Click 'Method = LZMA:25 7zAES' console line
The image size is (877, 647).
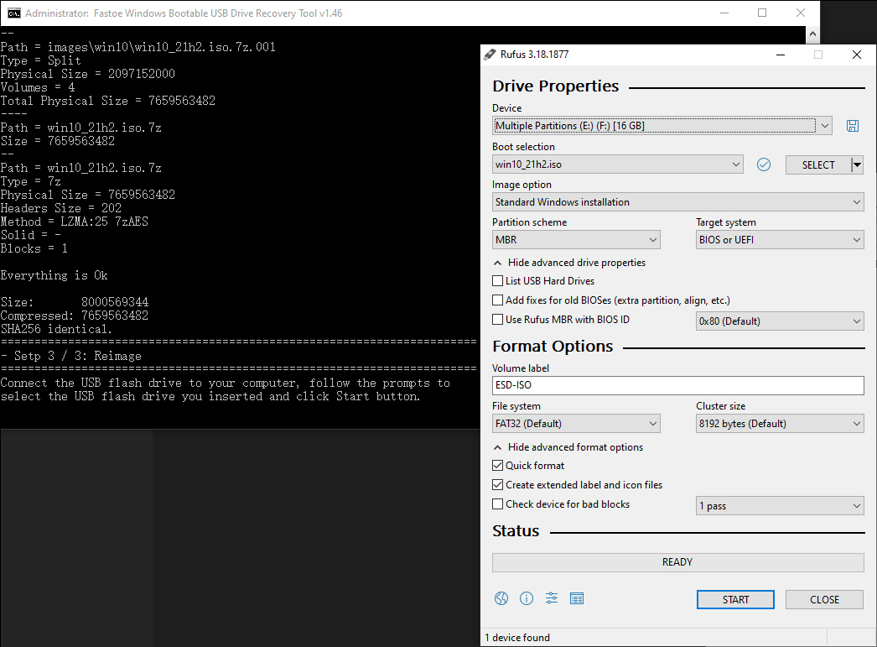75,222
